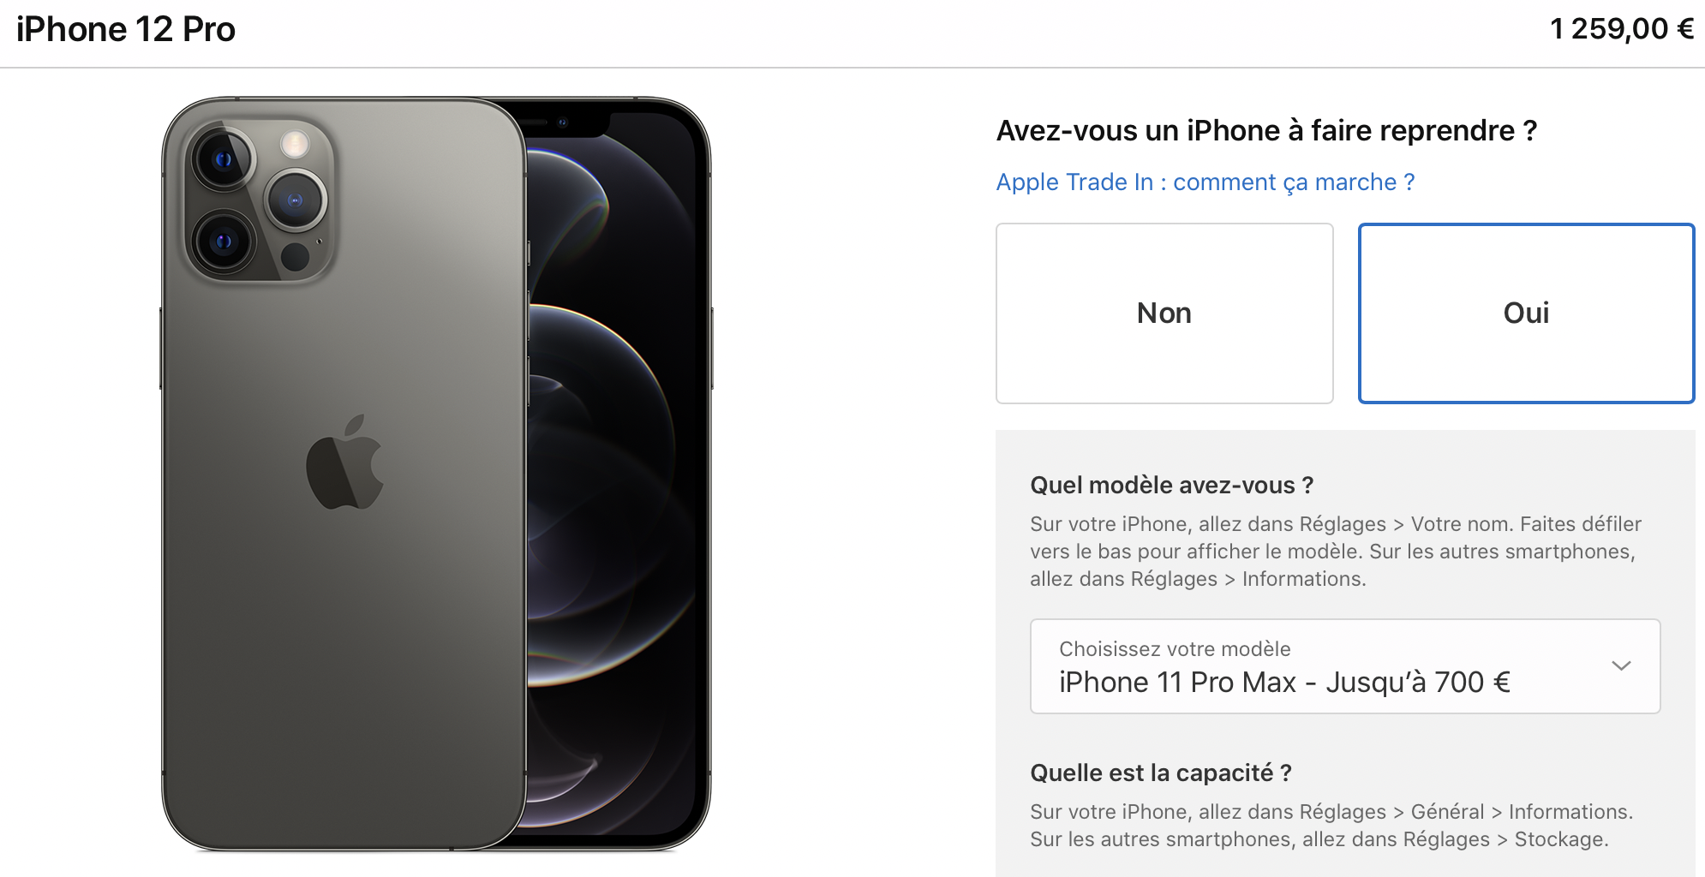Viewport: 1705px width, 877px height.
Task: Click the lowest large camera lens
Action: 223,242
